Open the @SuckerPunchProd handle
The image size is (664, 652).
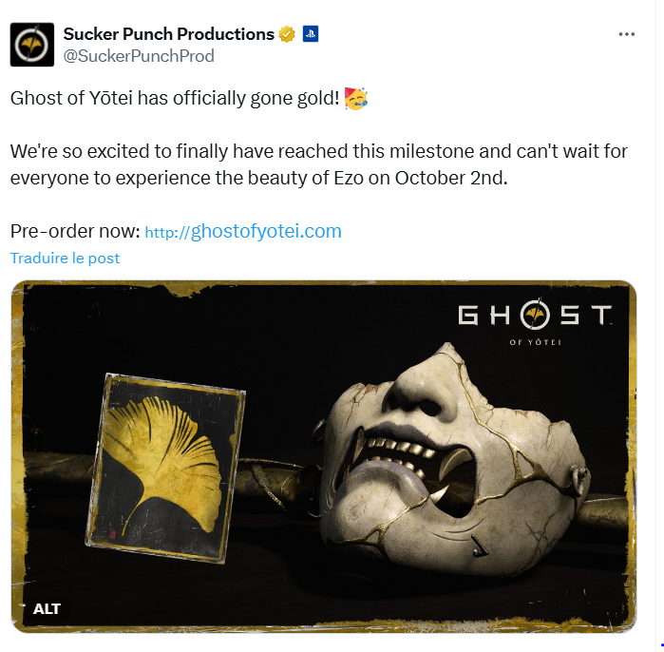click(x=139, y=56)
